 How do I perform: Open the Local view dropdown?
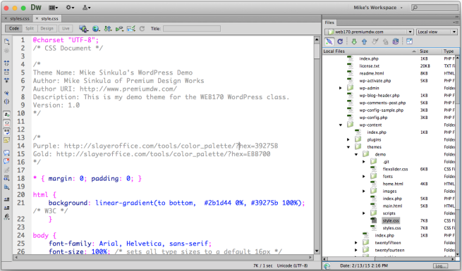(x=437, y=32)
